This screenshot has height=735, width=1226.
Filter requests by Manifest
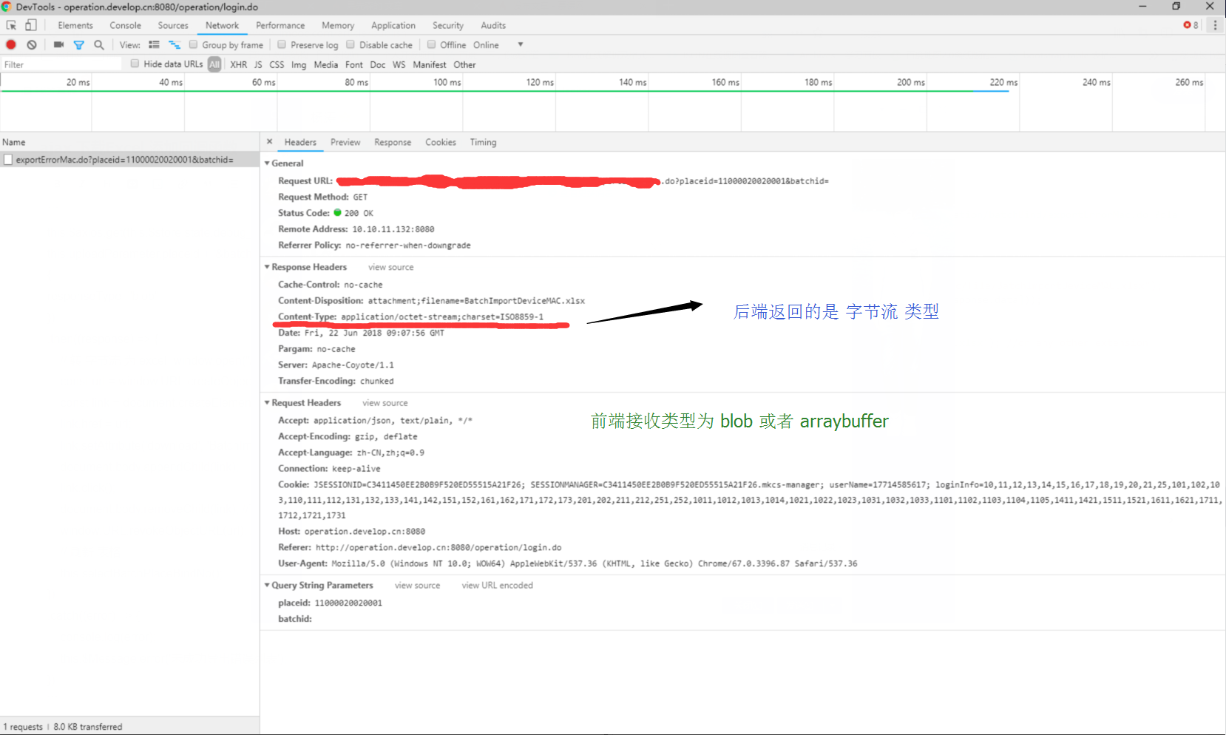tap(430, 64)
